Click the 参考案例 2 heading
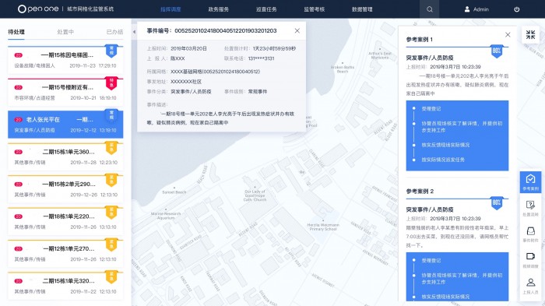 click(x=420, y=192)
